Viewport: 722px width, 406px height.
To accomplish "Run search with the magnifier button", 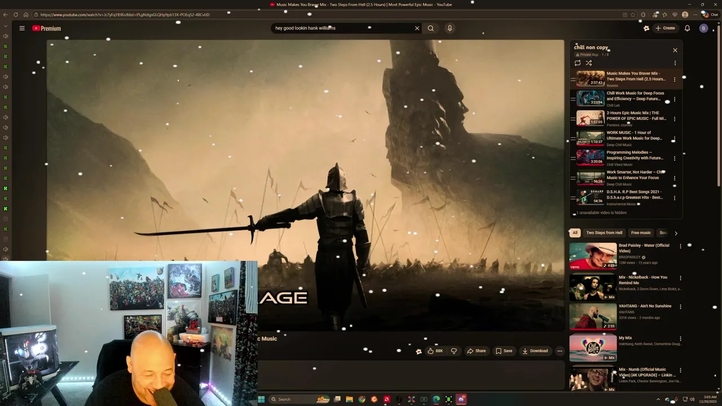I will [430, 28].
